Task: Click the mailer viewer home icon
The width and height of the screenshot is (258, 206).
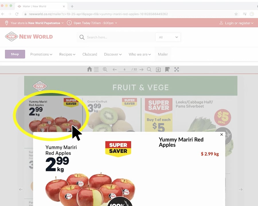Action: [x=89, y=69]
